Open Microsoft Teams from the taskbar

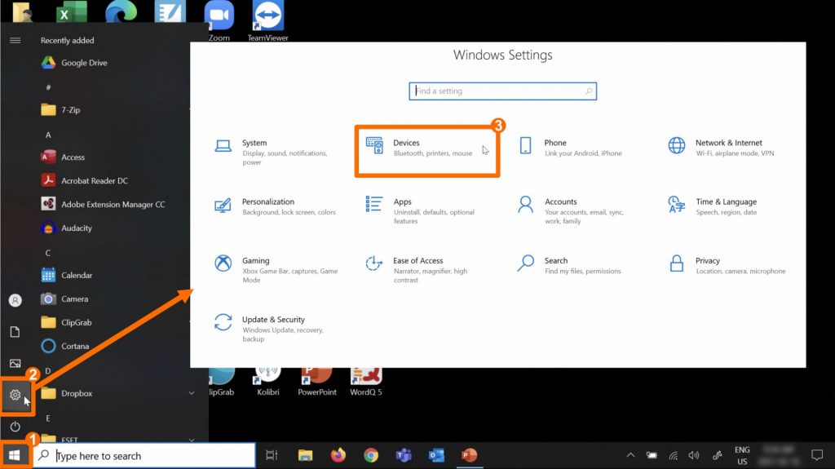point(404,455)
